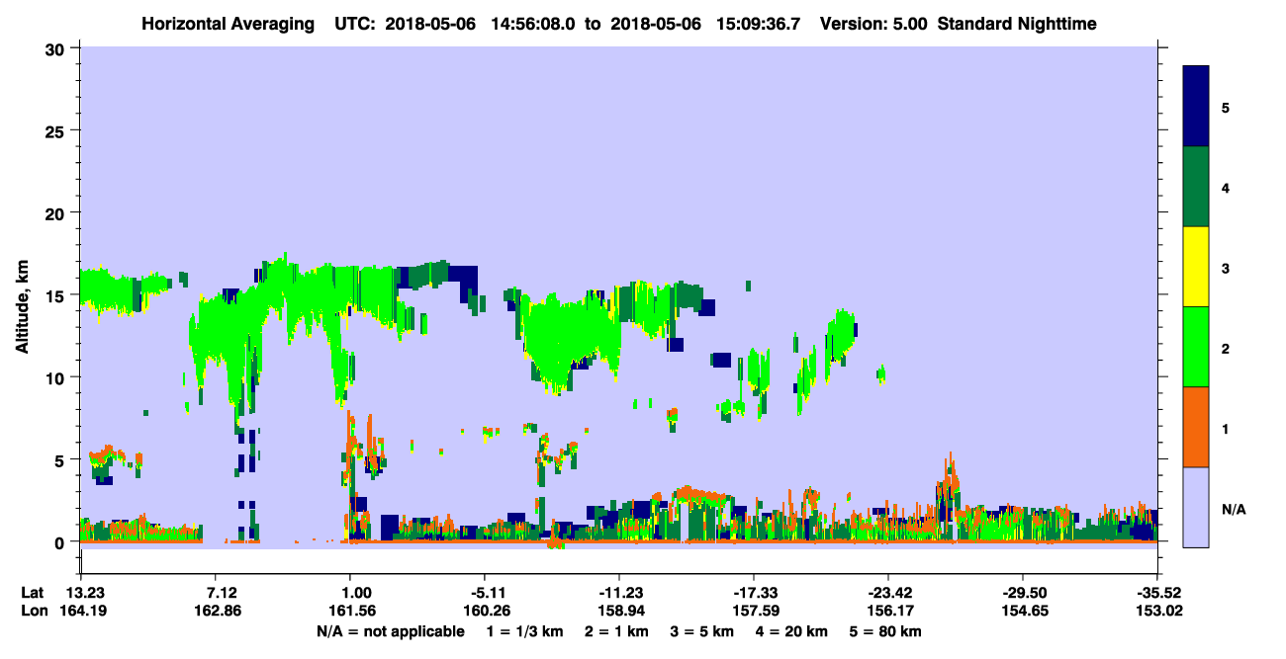Click longitude value 154.65

click(1023, 611)
